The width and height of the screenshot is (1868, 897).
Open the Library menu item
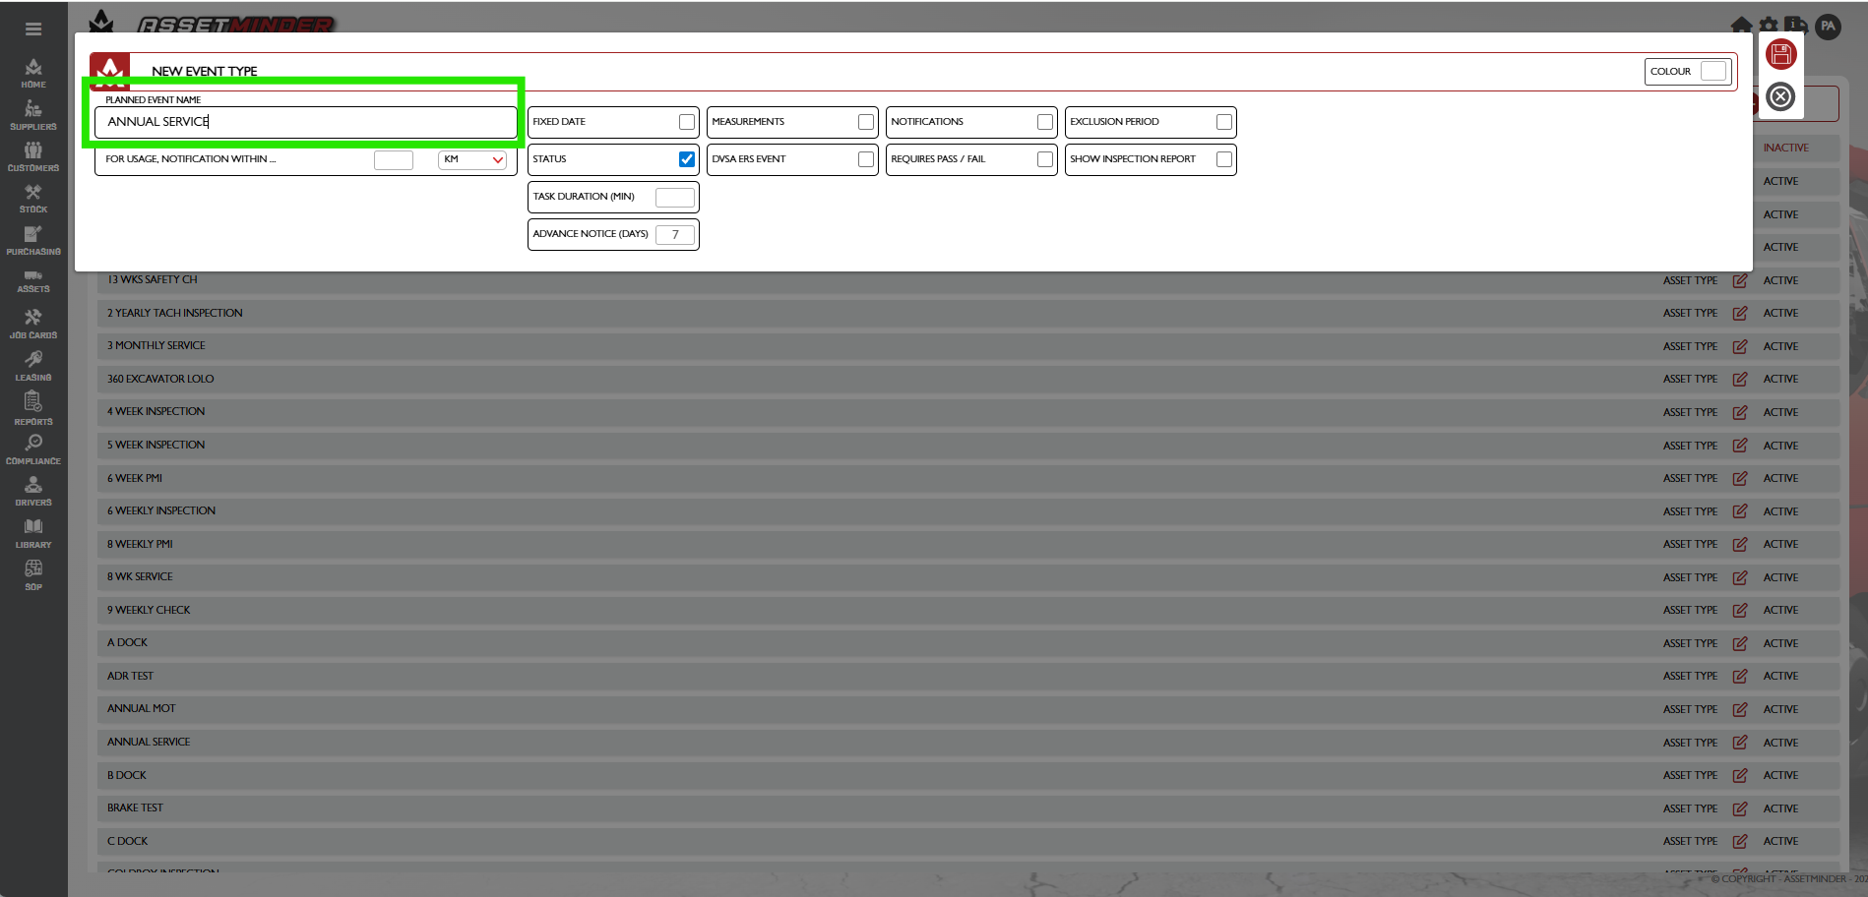point(33,532)
